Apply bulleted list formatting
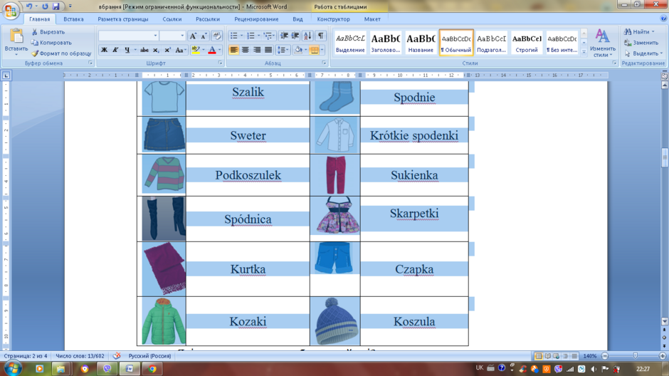Viewport: 669px width, 376px height. pos(234,36)
